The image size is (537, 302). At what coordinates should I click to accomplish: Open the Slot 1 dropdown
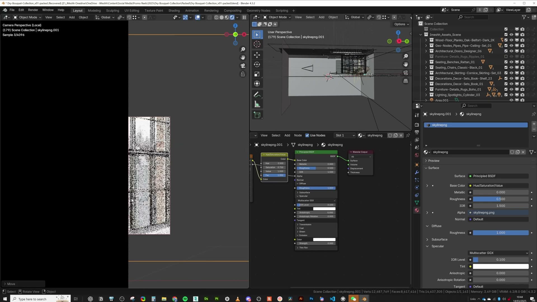[x=345, y=135]
